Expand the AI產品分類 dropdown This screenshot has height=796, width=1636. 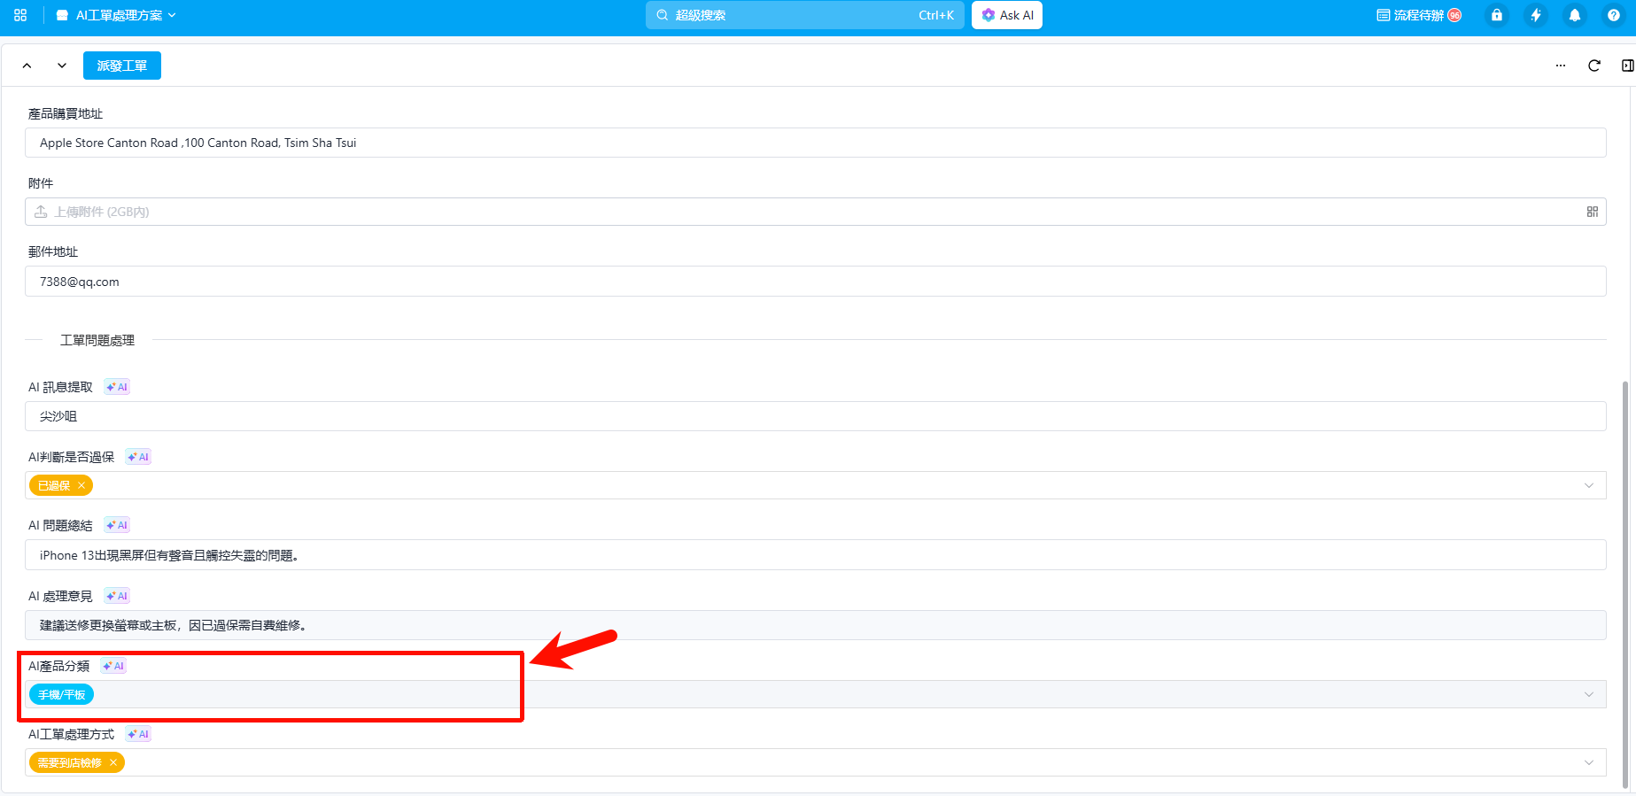[1588, 694]
